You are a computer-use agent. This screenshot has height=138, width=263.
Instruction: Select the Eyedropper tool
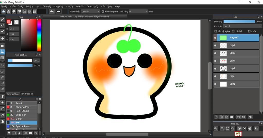(2, 116)
